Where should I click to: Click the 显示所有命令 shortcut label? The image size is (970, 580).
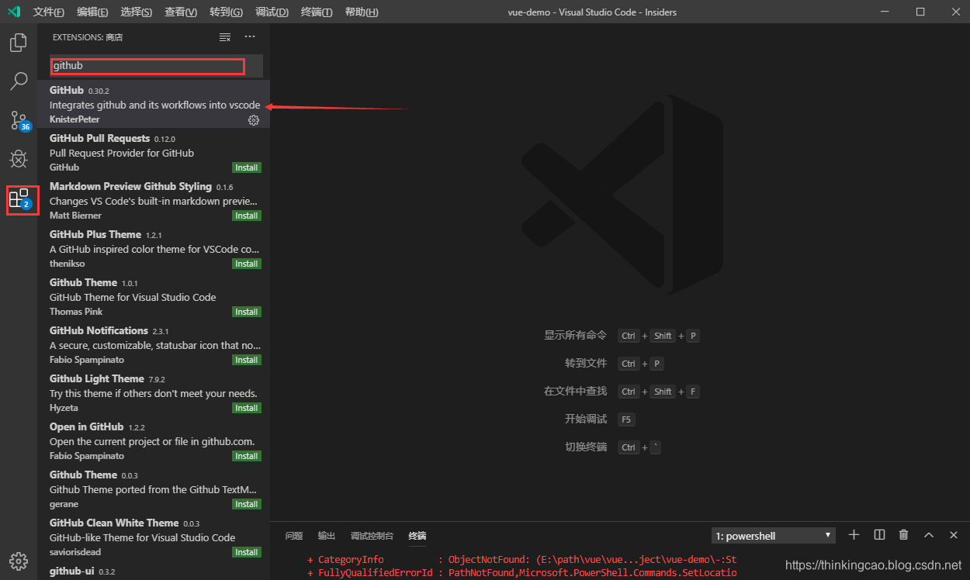pos(575,335)
